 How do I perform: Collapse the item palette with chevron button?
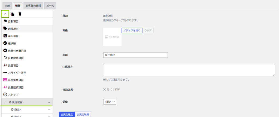click(x=5, y=14)
